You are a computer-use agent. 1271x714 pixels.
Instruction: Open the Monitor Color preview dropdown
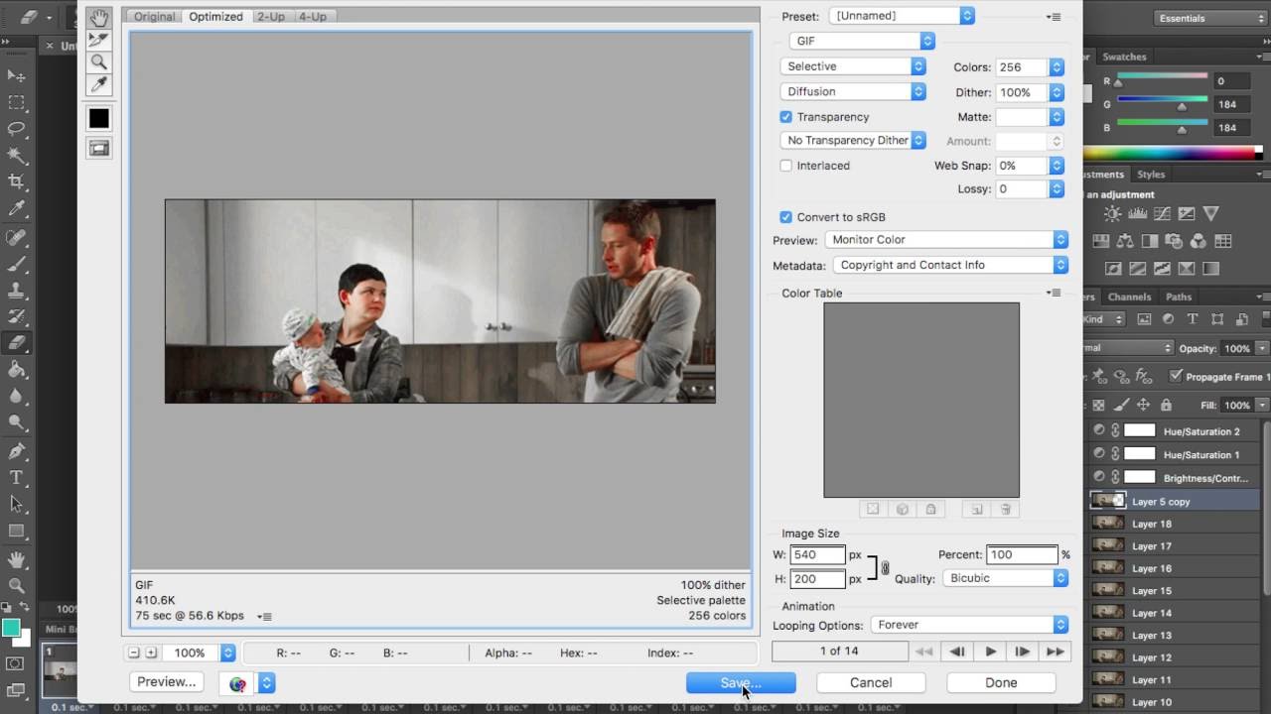tap(946, 240)
